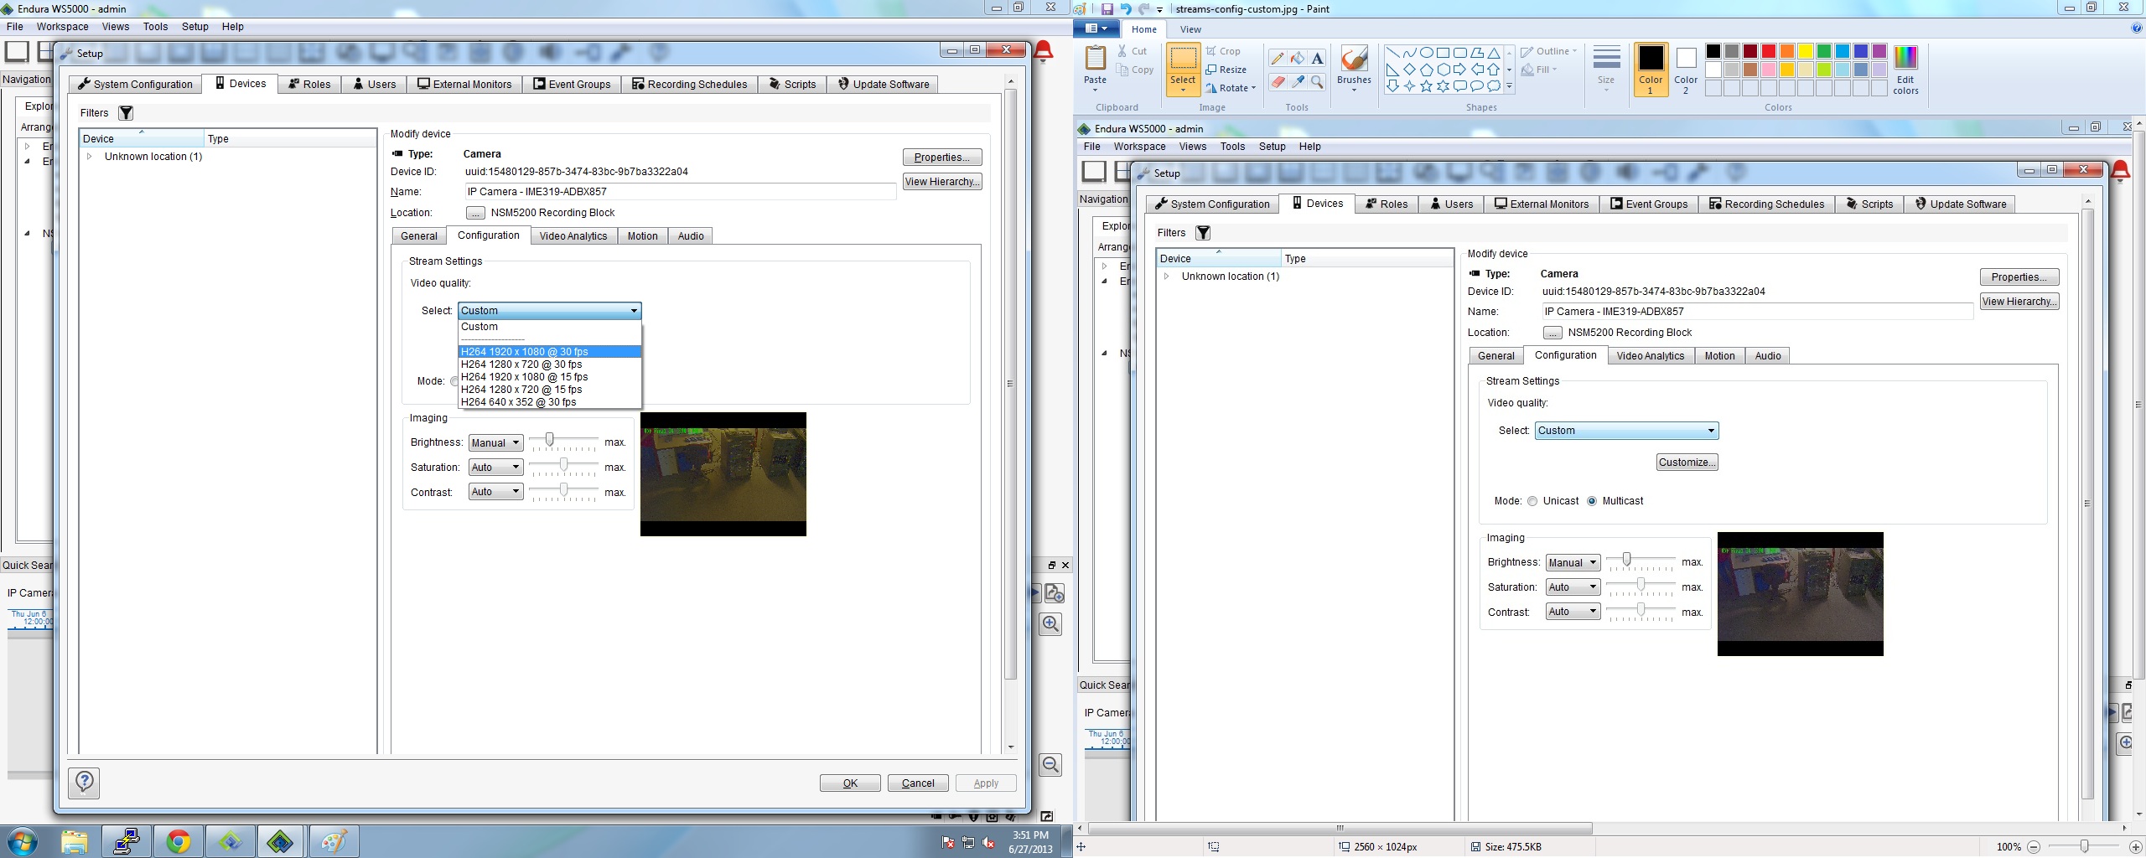The width and height of the screenshot is (2146, 858).
Task: Open the video quality Select dropdown in left Setup
Action: click(550, 311)
